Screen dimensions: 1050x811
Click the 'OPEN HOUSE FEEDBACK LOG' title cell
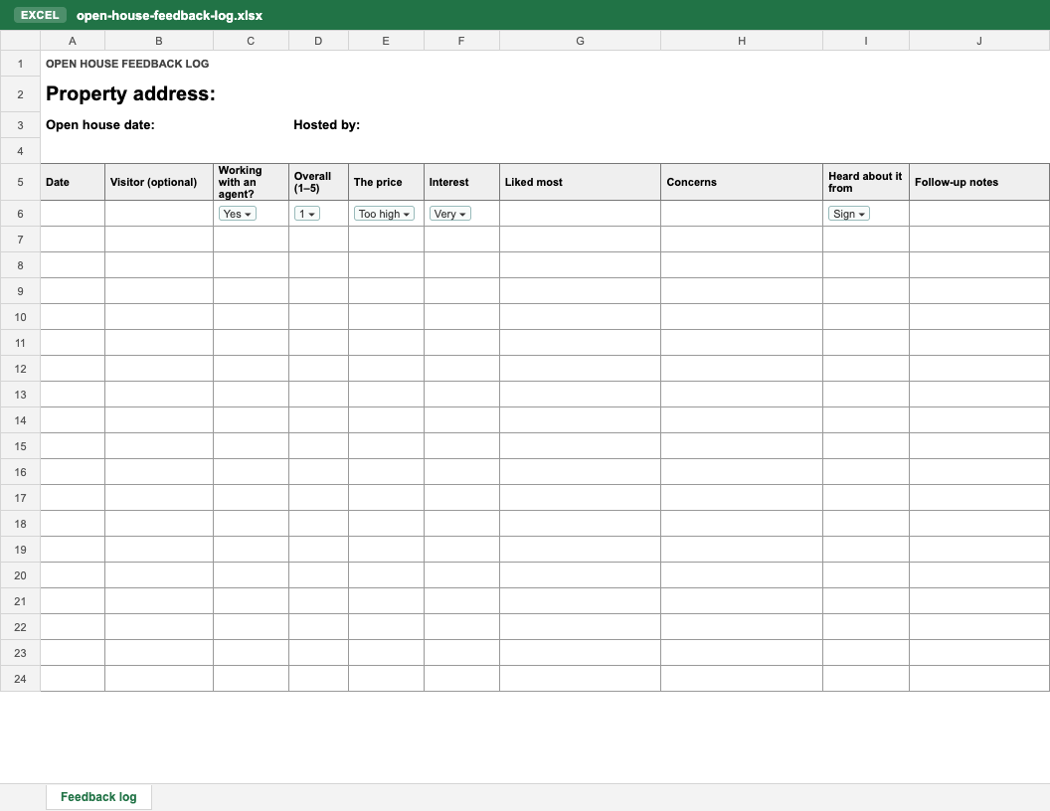click(127, 64)
